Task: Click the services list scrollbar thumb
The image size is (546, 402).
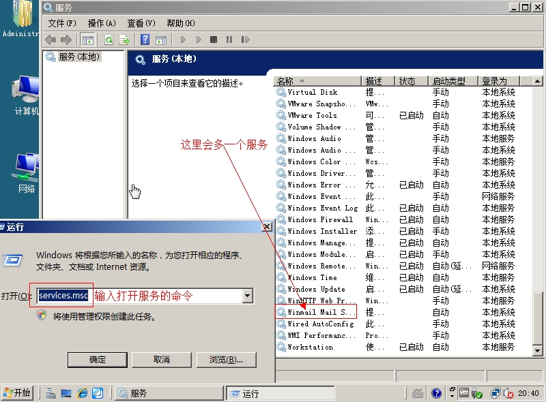Action: point(537,318)
